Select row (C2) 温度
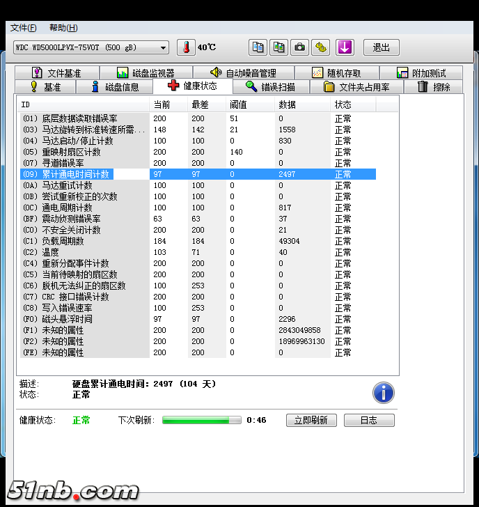The width and height of the screenshot is (479, 507). (x=198, y=252)
